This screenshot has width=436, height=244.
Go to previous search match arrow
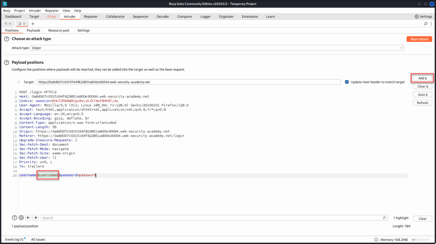pyautogui.click(x=28, y=218)
